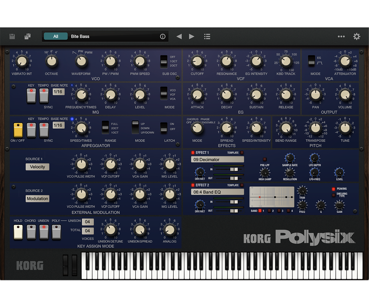
Task: Click the Arpeggiator Latch switch
Action: (x=164, y=128)
